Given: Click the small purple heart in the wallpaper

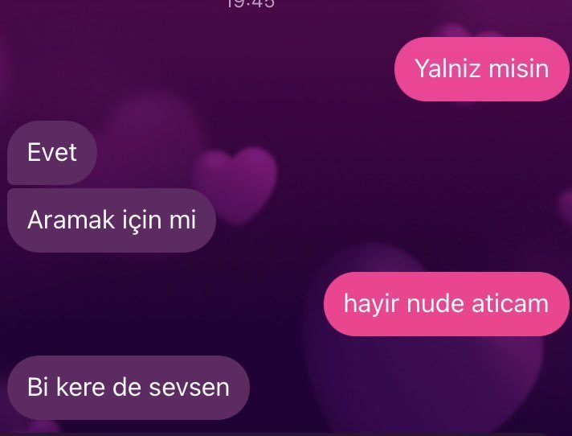Looking at the screenshot, I should pos(235,184).
